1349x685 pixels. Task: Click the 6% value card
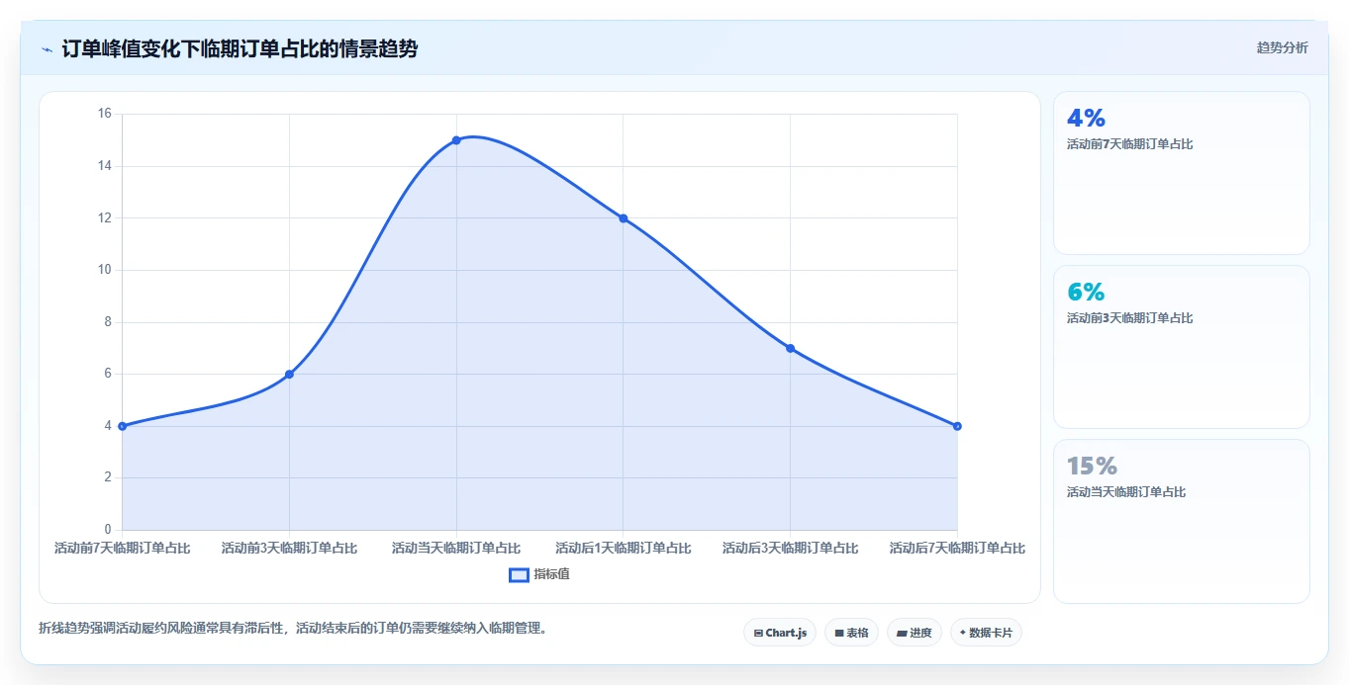click(x=1182, y=347)
